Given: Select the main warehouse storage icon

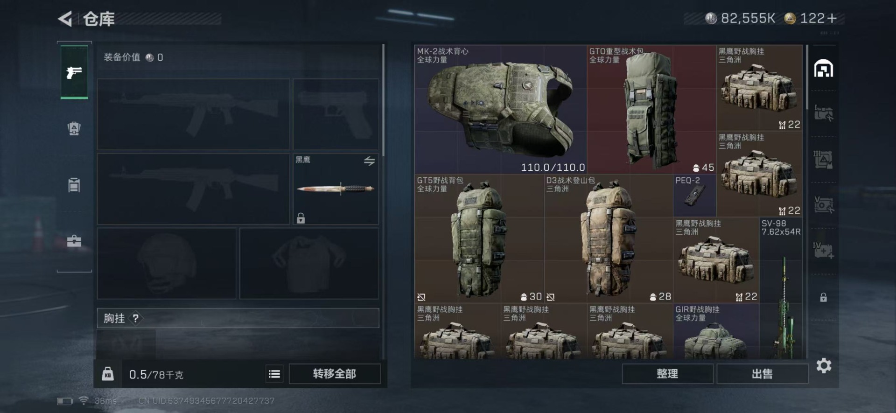Looking at the screenshot, I should pyautogui.click(x=824, y=69).
